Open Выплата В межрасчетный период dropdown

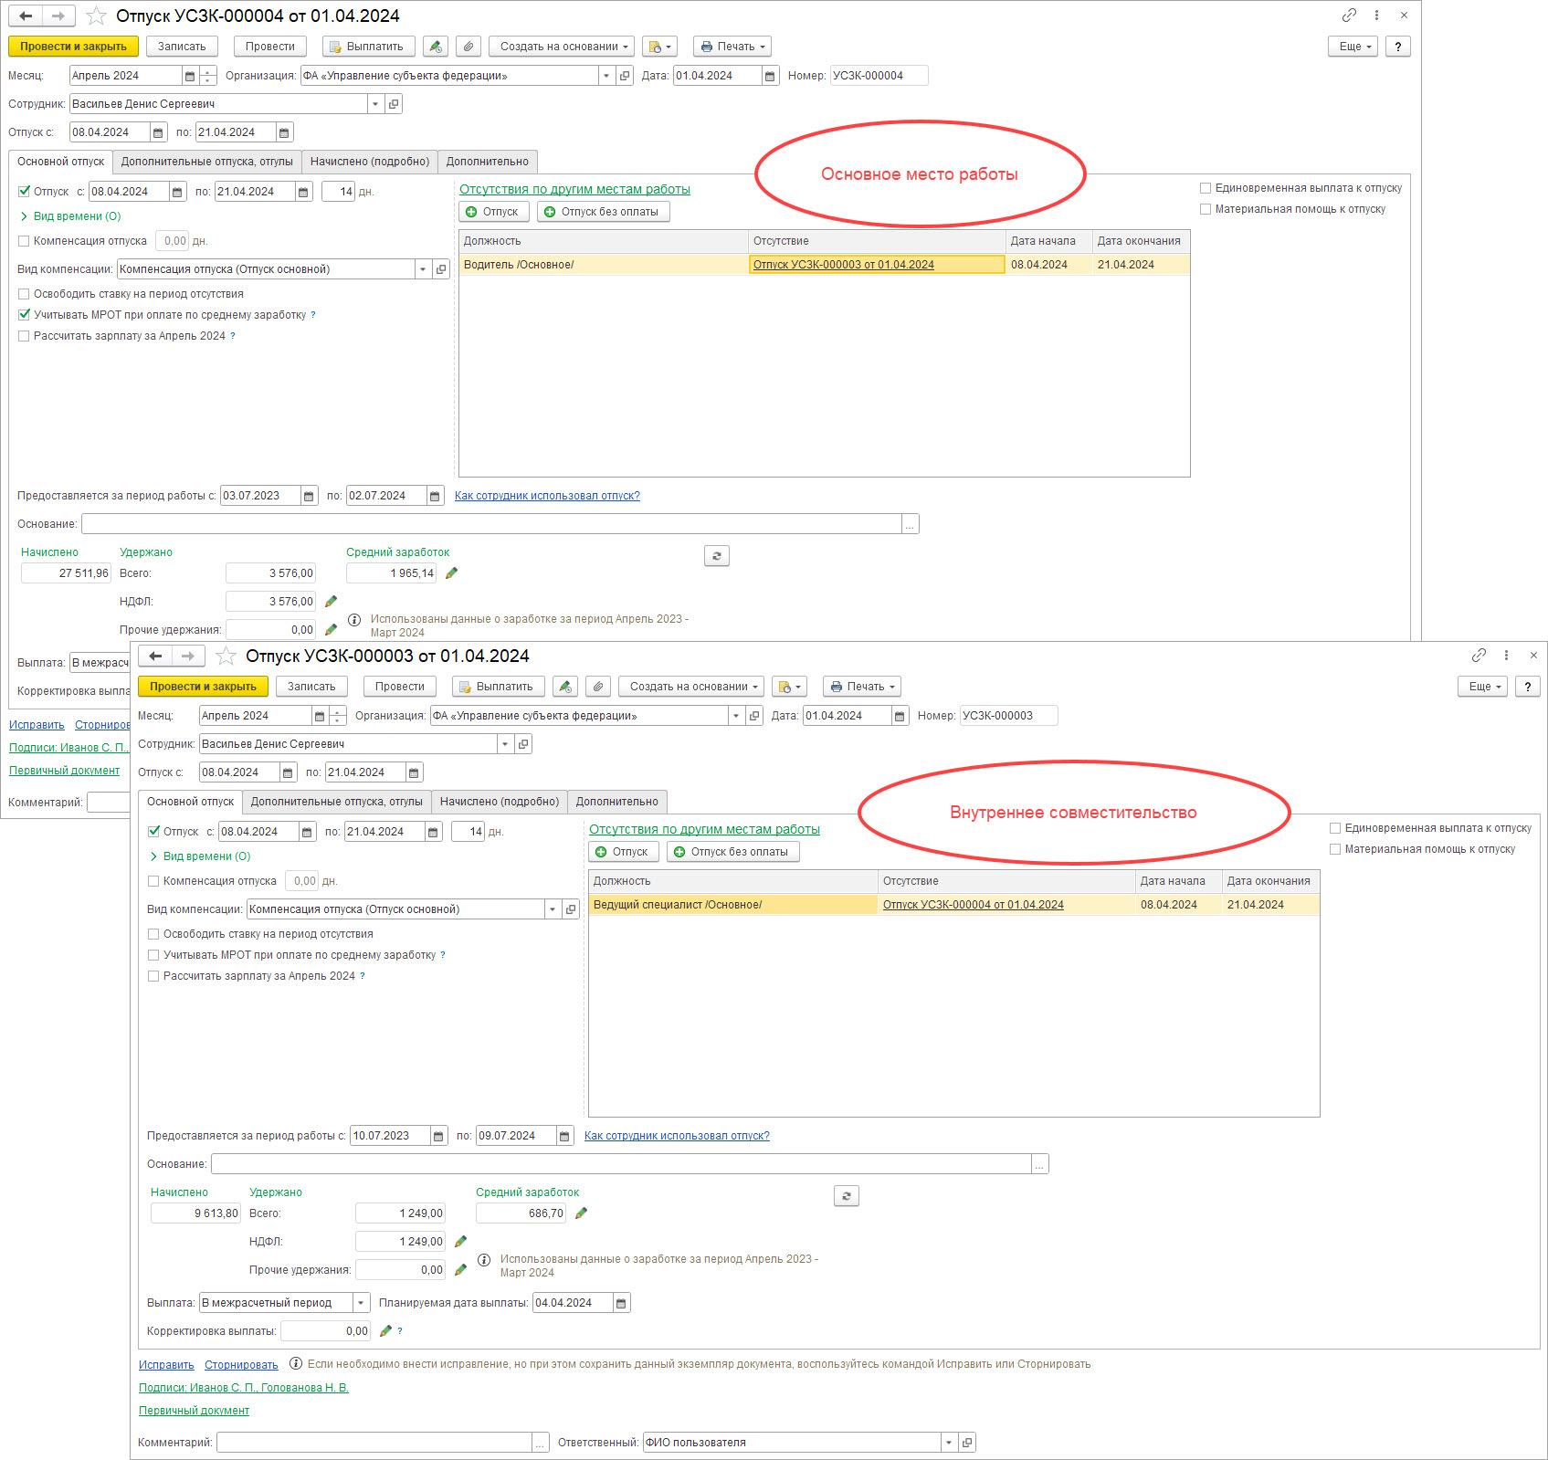coord(361,1303)
